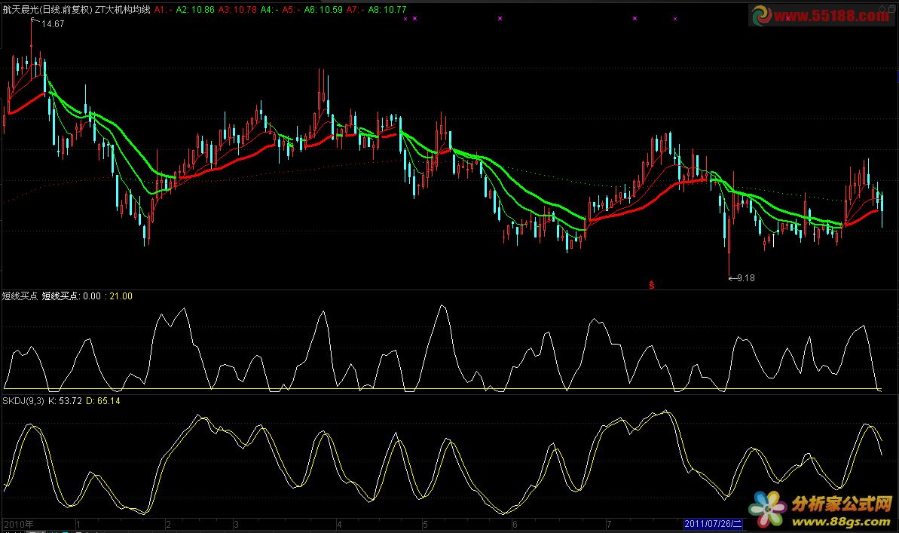Click the 9.18 low price label
Viewport: 899px width, 533px height.
[746, 278]
